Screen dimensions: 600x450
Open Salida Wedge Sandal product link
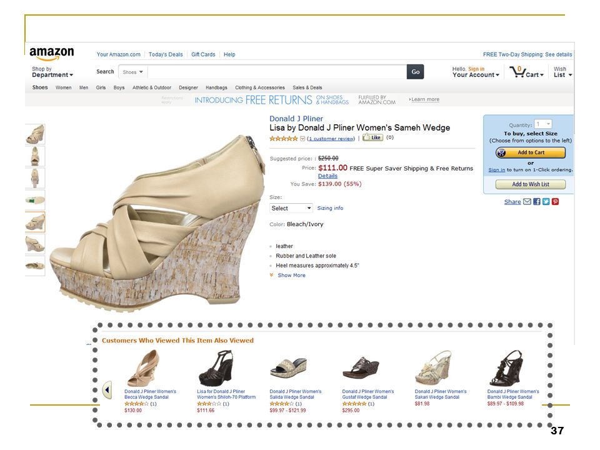[296, 394]
